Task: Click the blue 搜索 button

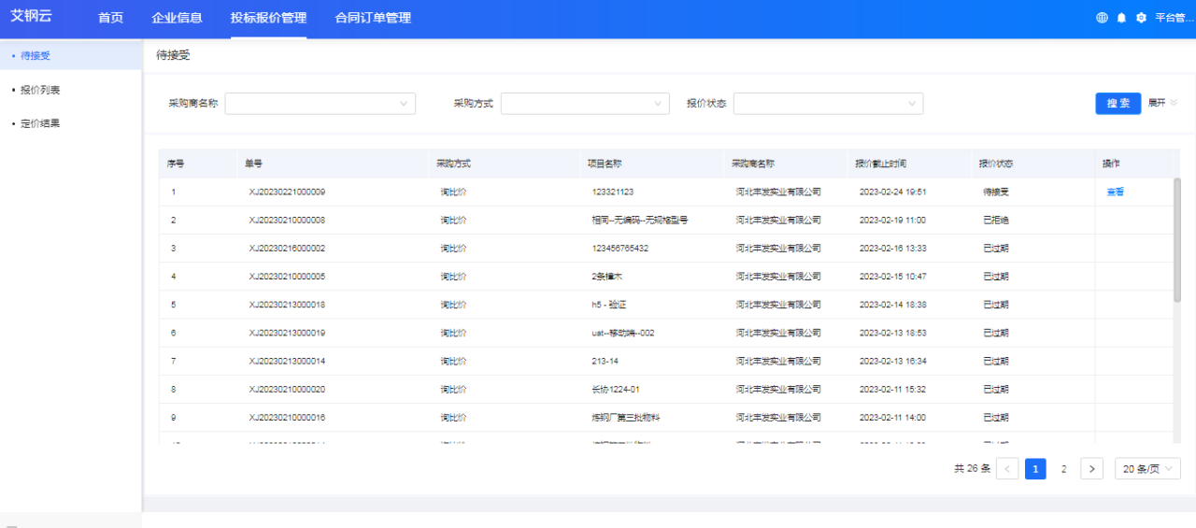Action: pyautogui.click(x=1118, y=104)
